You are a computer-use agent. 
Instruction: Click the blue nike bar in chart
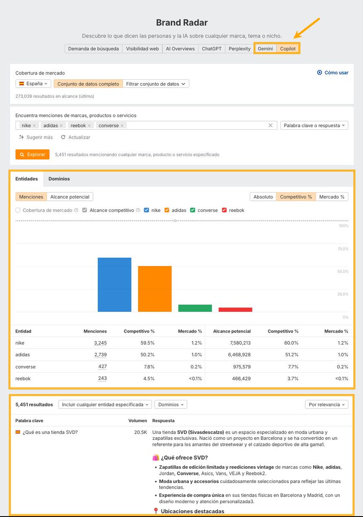115,285
